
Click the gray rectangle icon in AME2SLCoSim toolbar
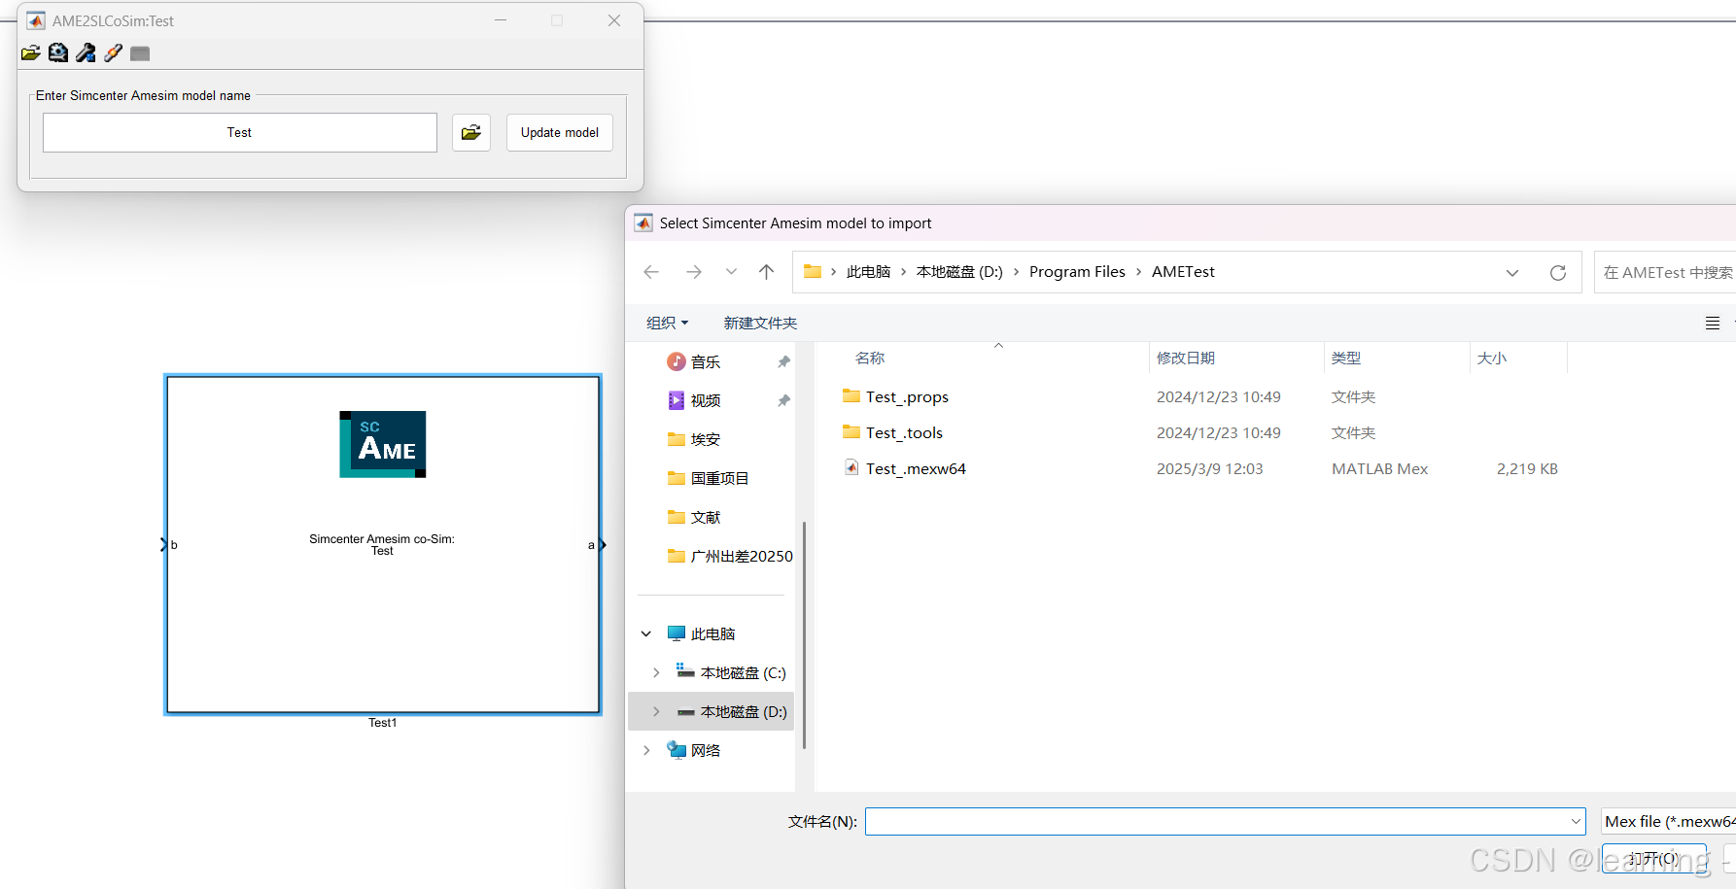click(x=140, y=53)
